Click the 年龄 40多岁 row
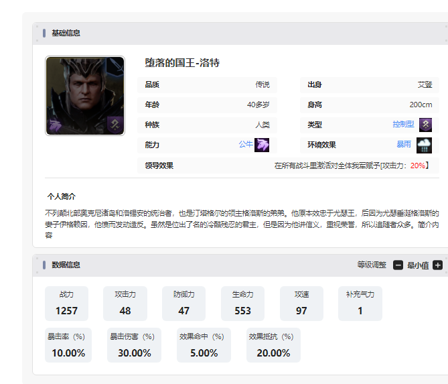448x384 pixels. pyautogui.click(x=207, y=105)
